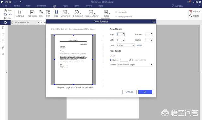
Task: Switch to the Form Resources tab
Action: pyautogui.click(x=22, y=22)
